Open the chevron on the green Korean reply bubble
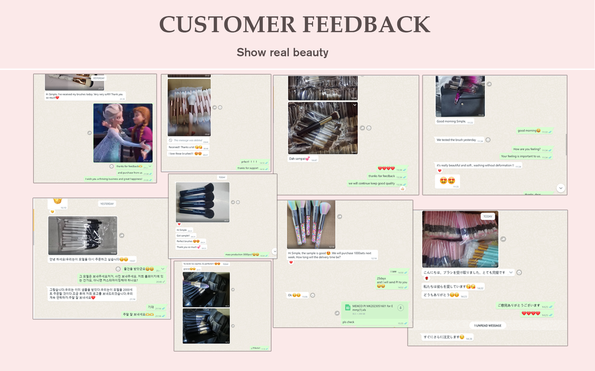595x371 pixels. pos(163,269)
